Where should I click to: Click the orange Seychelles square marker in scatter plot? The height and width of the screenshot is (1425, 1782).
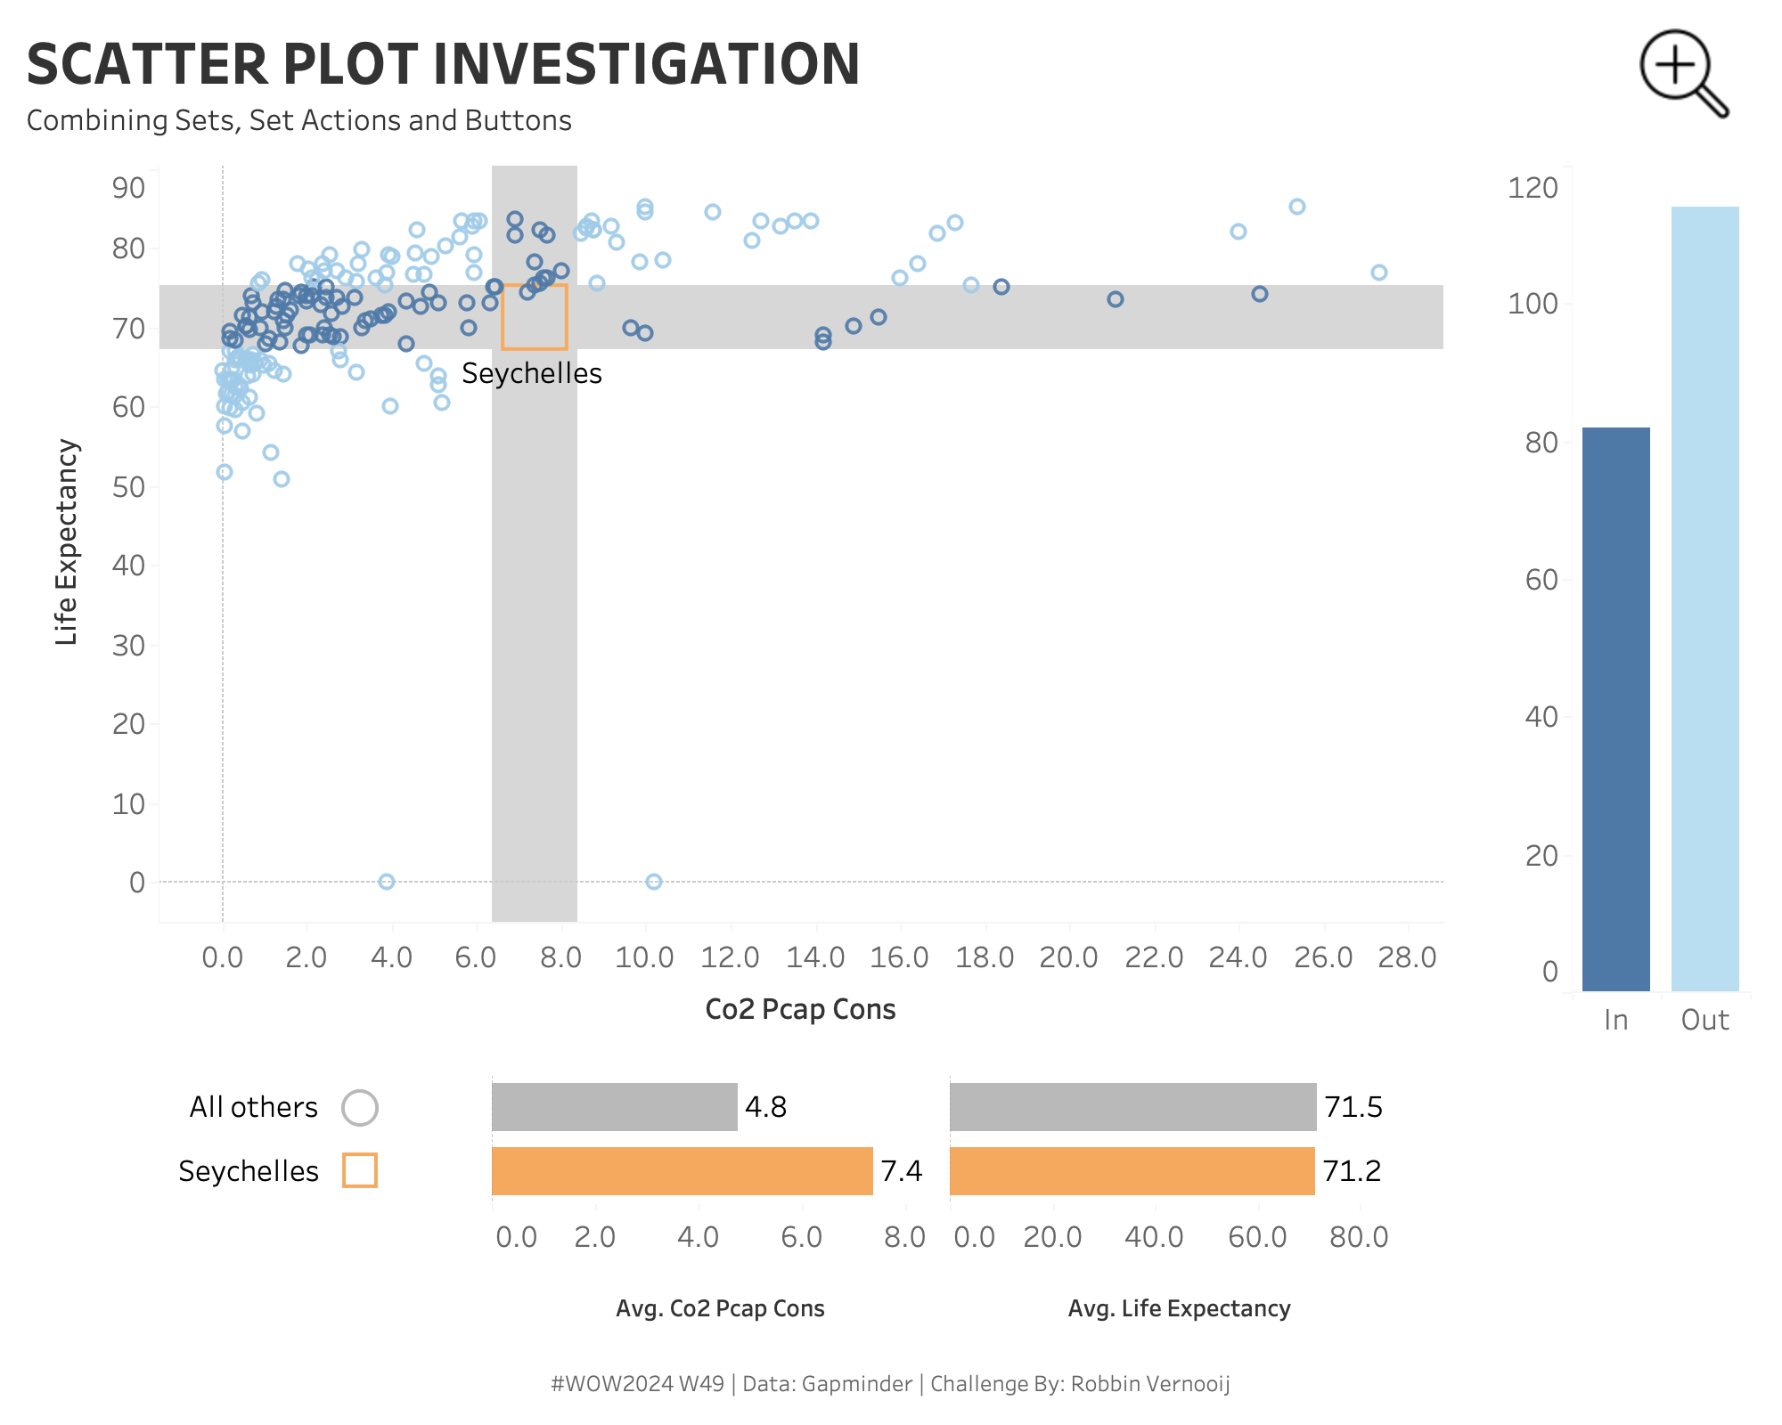pos(535,317)
